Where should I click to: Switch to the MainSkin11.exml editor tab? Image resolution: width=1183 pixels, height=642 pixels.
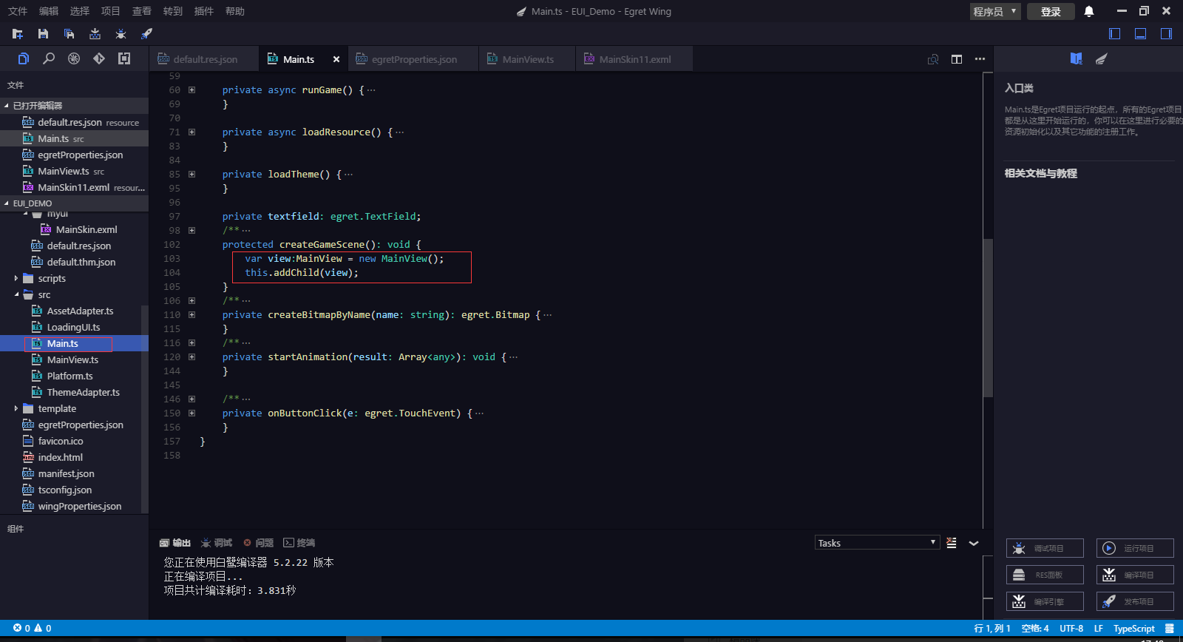(634, 59)
